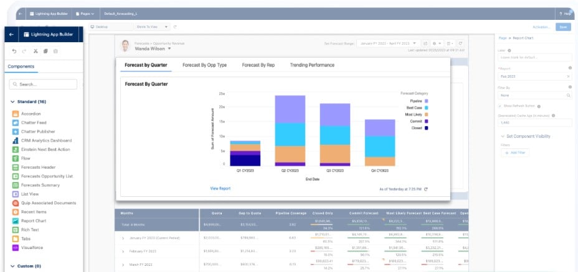Click the Paste clipboard icon

[x=55, y=51]
